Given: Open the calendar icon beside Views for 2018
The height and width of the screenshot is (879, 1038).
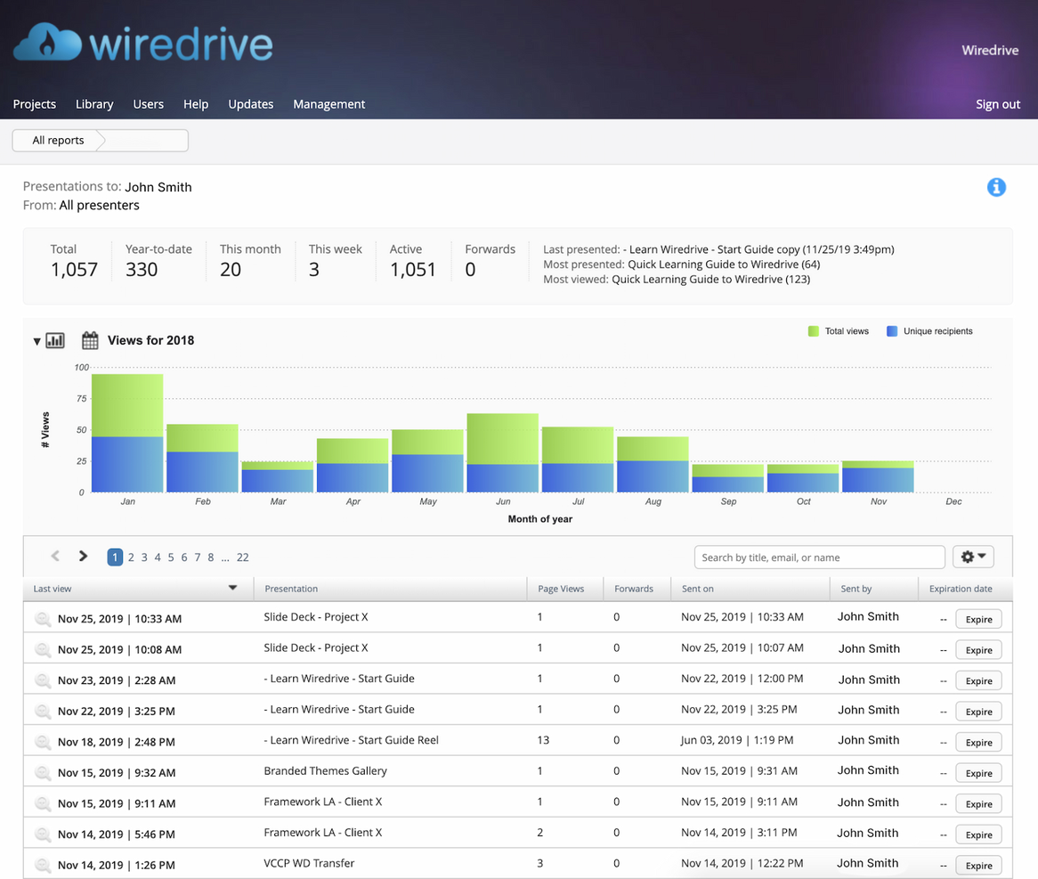Looking at the screenshot, I should tap(90, 340).
